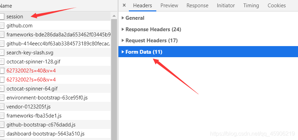Switch to the Initiator tab

coord(226,6)
